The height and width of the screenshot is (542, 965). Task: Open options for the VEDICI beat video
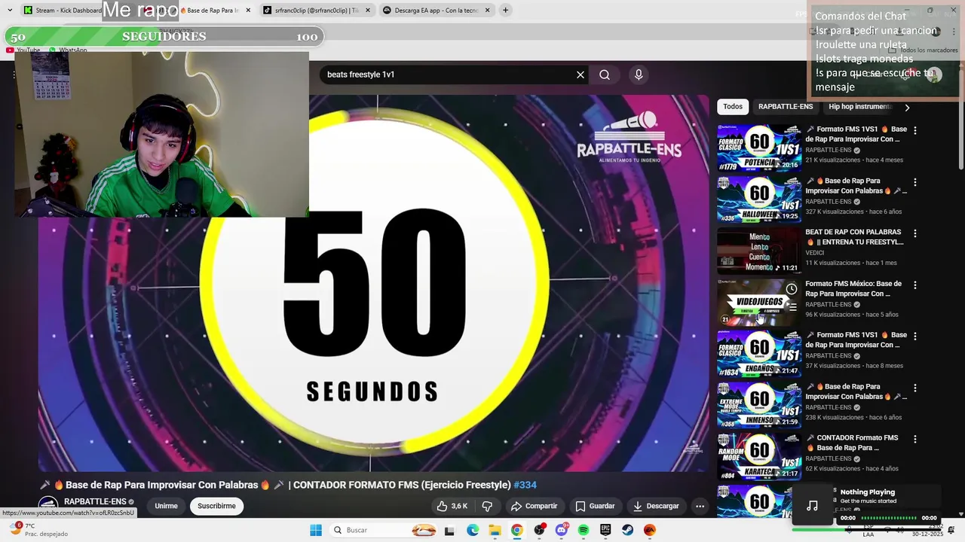pyautogui.click(x=915, y=233)
